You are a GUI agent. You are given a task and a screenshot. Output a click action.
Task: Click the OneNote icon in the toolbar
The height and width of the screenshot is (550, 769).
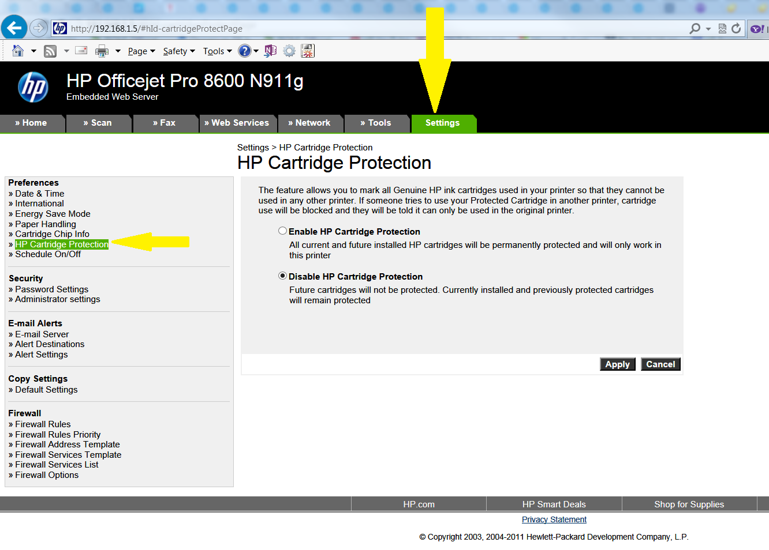(x=270, y=51)
